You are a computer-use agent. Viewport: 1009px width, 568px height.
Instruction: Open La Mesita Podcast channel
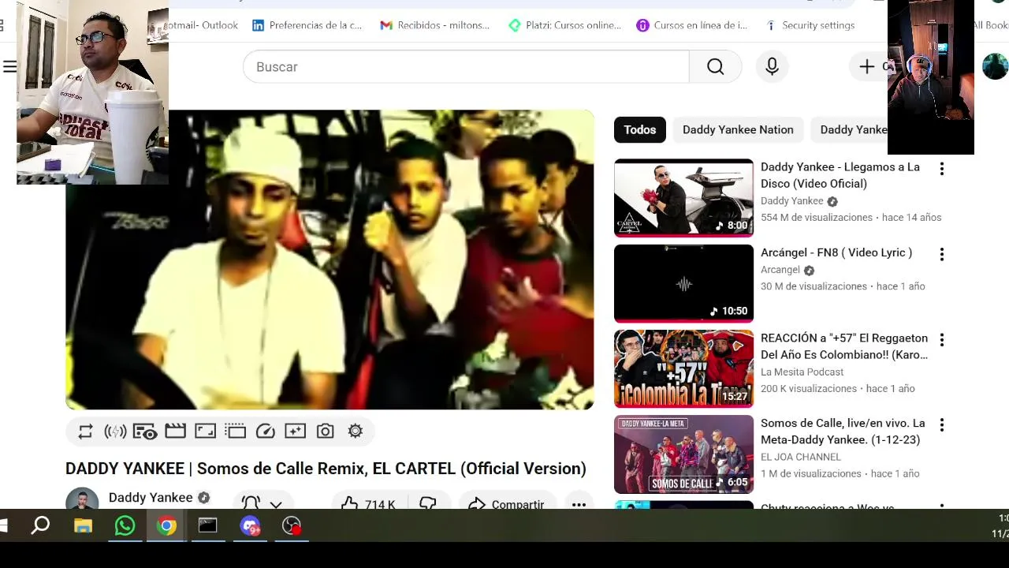coord(802,372)
